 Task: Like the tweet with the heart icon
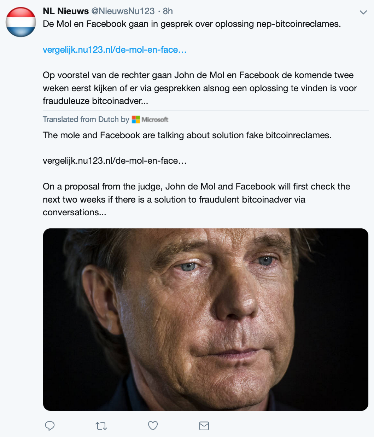pos(153,426)
